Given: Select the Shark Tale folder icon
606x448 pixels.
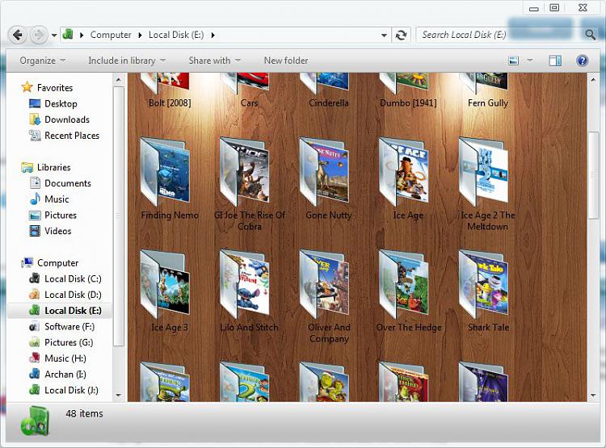Looking at the screenshot, I should [x=483, y=284].
